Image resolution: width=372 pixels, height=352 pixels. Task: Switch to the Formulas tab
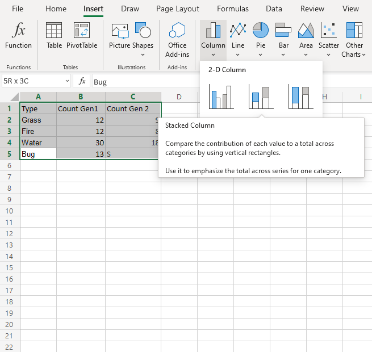click(233, 9)
